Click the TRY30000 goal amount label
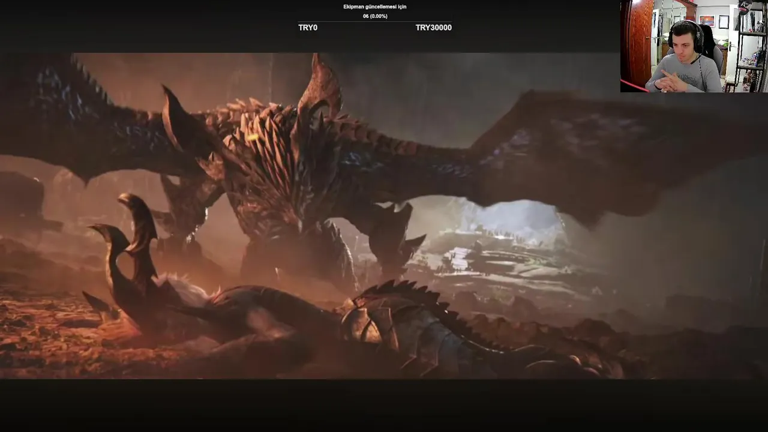768x432 pixels. [434, 28]
